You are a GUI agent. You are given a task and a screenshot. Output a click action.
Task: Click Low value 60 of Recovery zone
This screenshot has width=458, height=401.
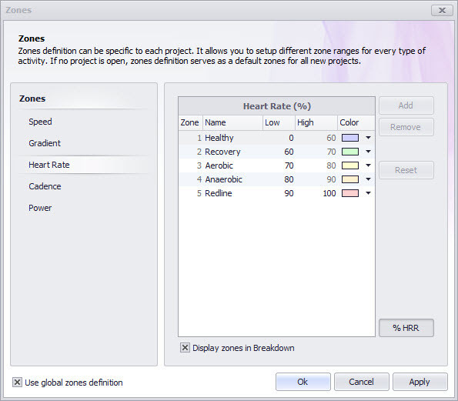pos(279,152)
